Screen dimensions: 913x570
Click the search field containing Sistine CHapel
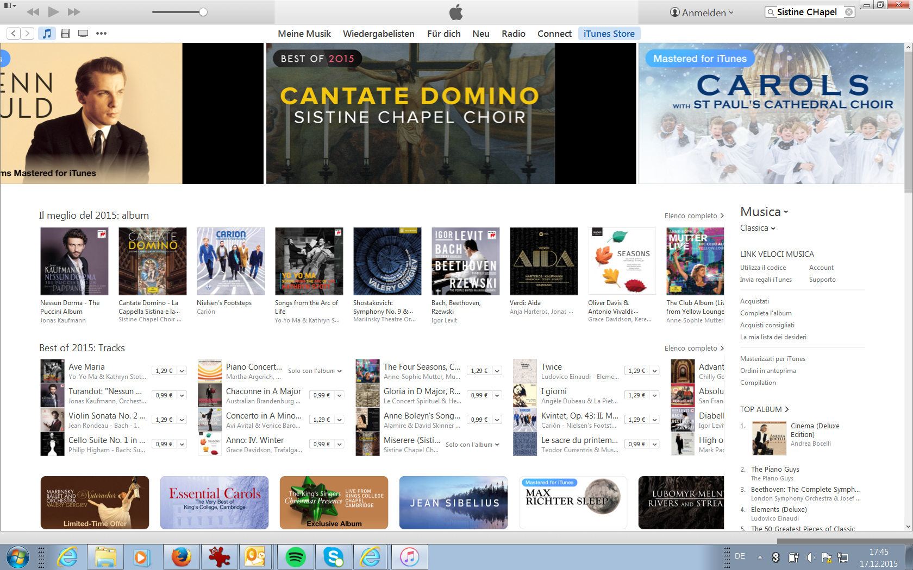tap(809, 12)
